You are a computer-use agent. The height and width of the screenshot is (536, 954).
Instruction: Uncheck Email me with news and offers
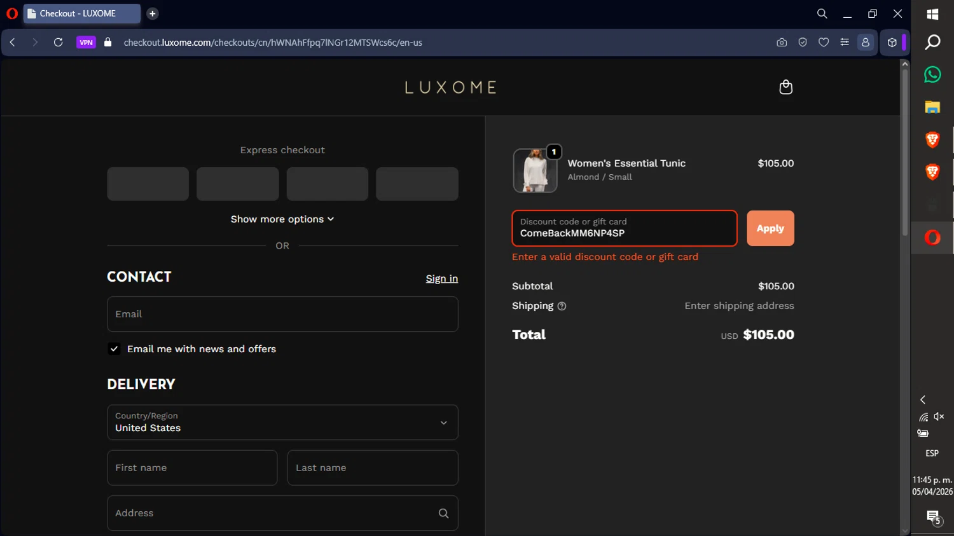pyautogui.click(x=114, y=349)
